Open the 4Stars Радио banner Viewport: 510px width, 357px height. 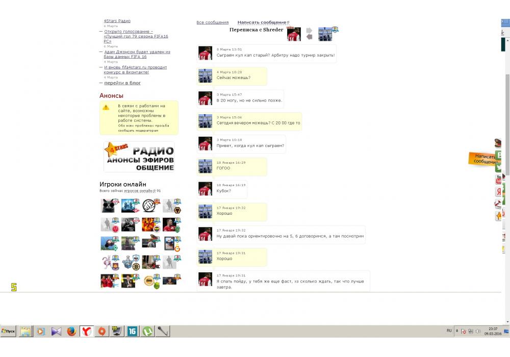139,157
